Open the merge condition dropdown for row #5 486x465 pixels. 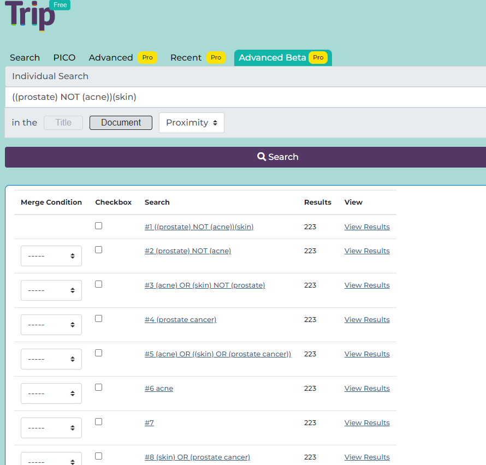[51, 359]
